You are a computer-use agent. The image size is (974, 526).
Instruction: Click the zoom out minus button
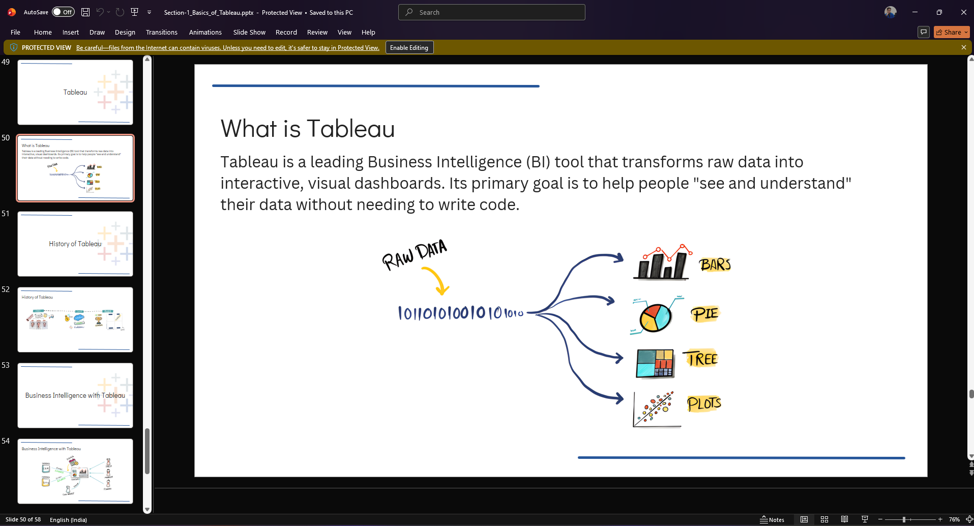click(x=880, y=519)
